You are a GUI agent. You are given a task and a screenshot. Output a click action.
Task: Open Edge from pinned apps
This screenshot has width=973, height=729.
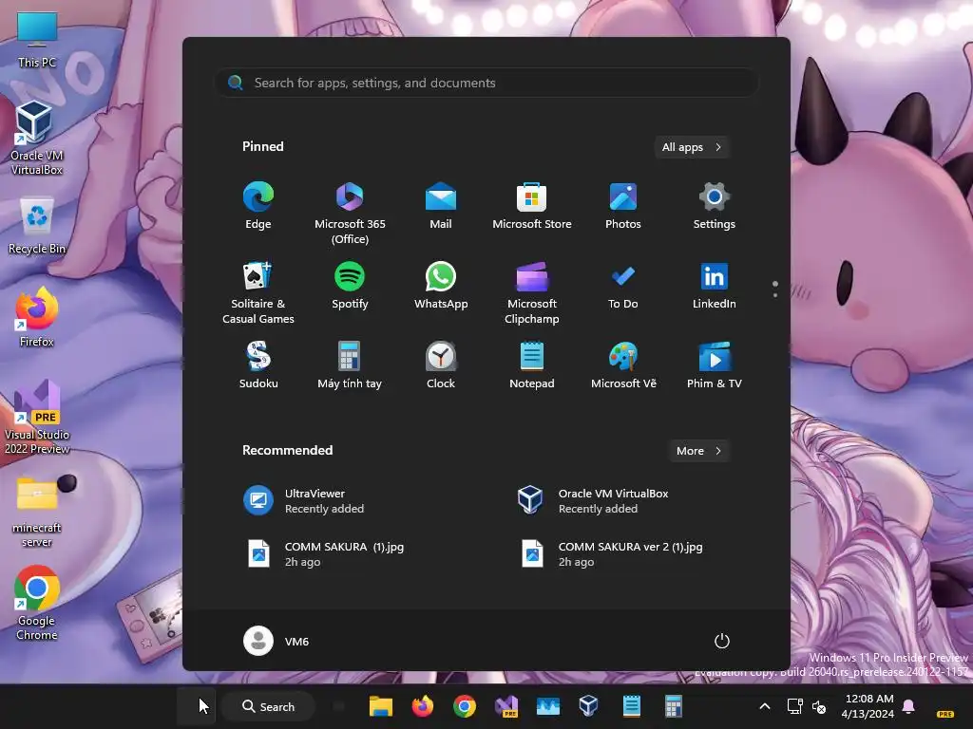(258, 206)
